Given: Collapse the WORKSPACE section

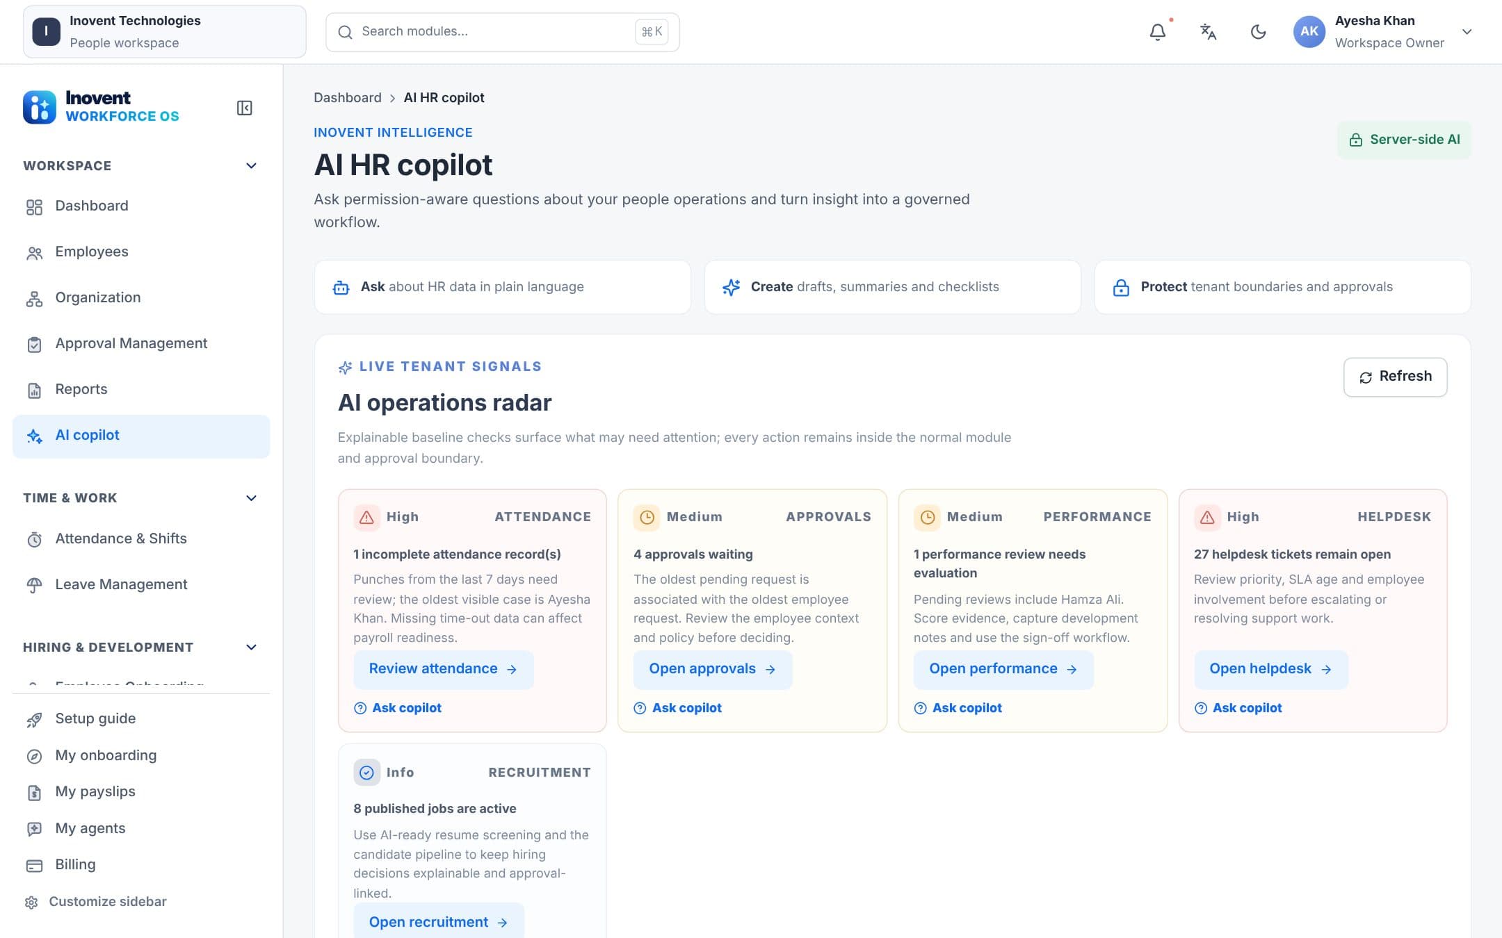Looking at the screenshot, I should coord(251,165).
